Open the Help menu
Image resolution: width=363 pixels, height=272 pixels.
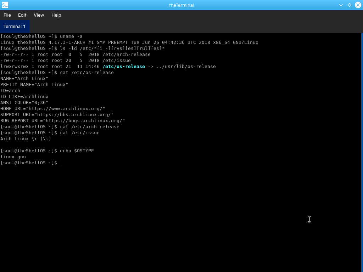[x=56, y=15]
